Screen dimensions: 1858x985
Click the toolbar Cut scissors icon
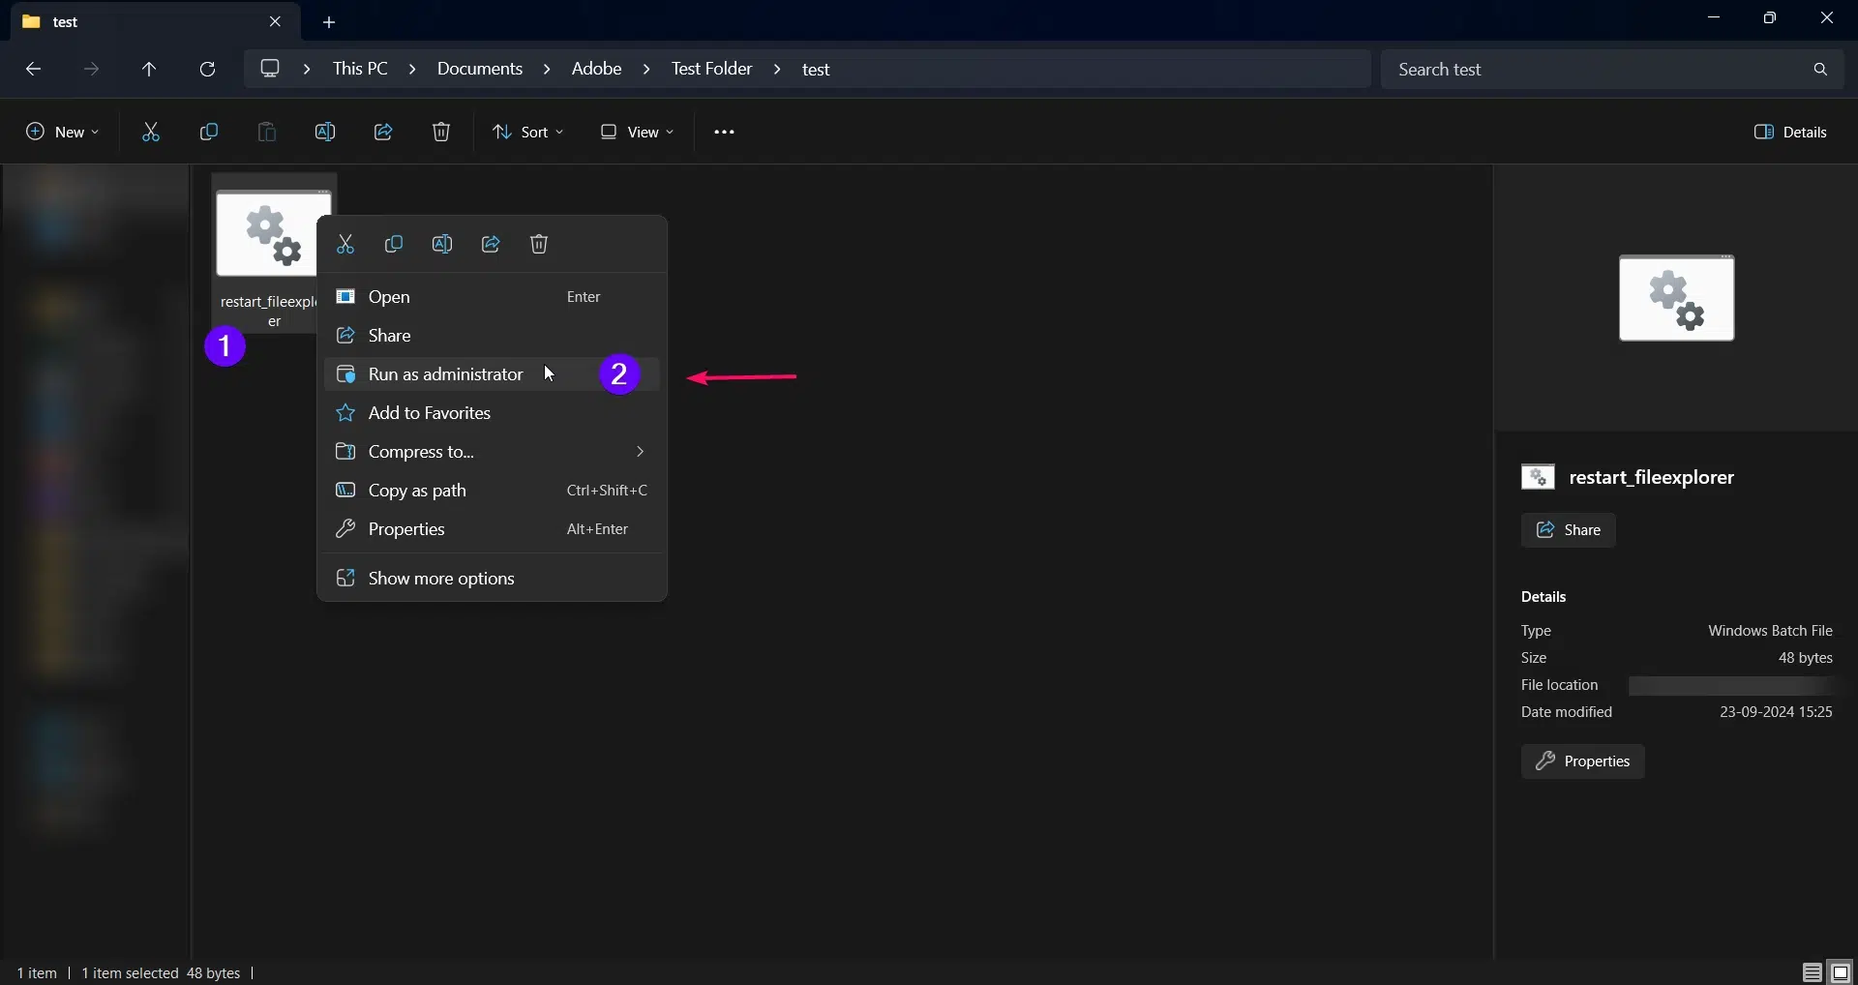[151, 132]
